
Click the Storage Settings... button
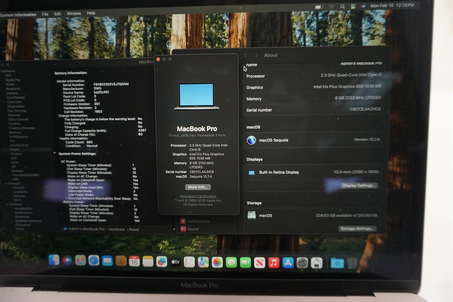357,229
